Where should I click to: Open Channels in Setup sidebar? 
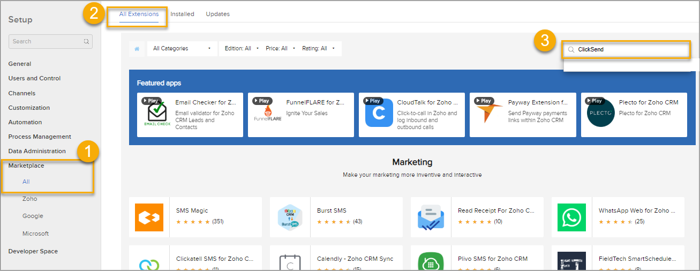(x=21, y=93)
